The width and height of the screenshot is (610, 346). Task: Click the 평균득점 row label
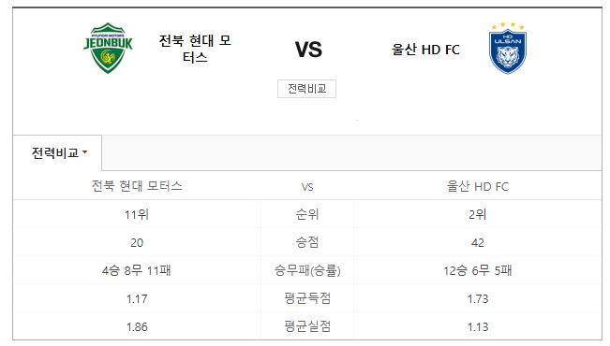(x=307, y=298)
